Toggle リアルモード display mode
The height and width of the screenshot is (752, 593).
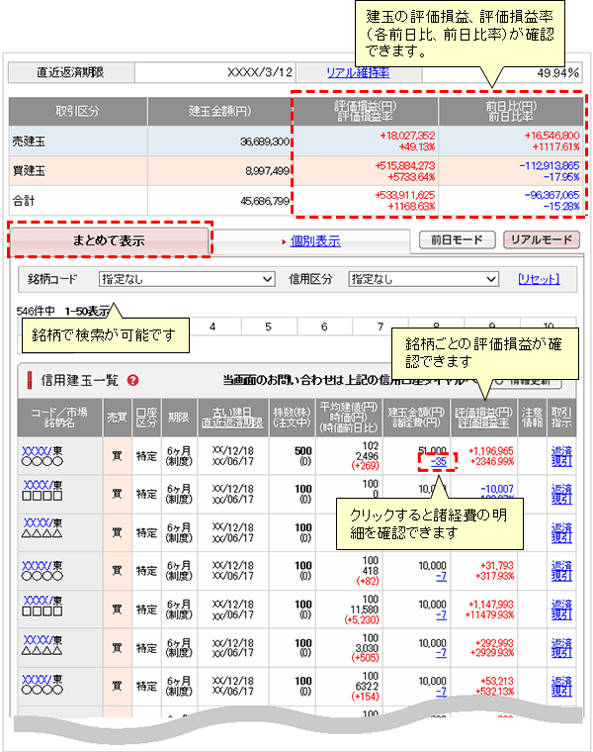542,240
